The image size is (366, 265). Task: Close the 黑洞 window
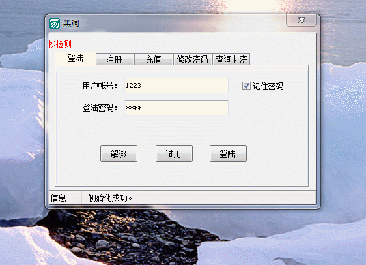point(302,20)
